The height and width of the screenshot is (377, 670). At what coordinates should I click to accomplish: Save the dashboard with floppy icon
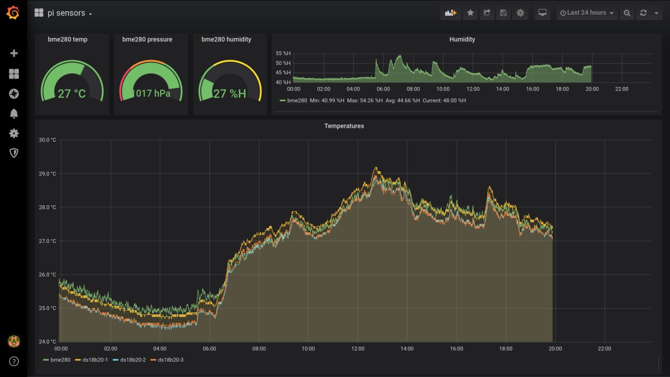(503, 13)
